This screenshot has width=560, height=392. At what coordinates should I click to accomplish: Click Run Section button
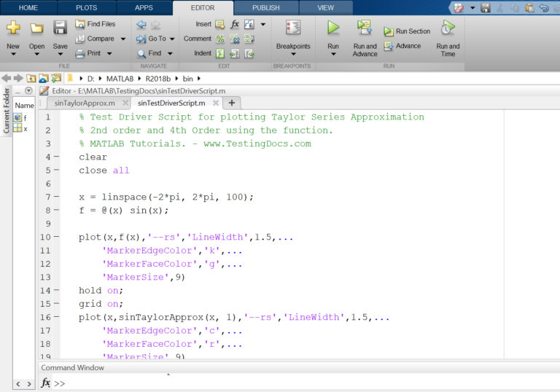tap(407, 31)
